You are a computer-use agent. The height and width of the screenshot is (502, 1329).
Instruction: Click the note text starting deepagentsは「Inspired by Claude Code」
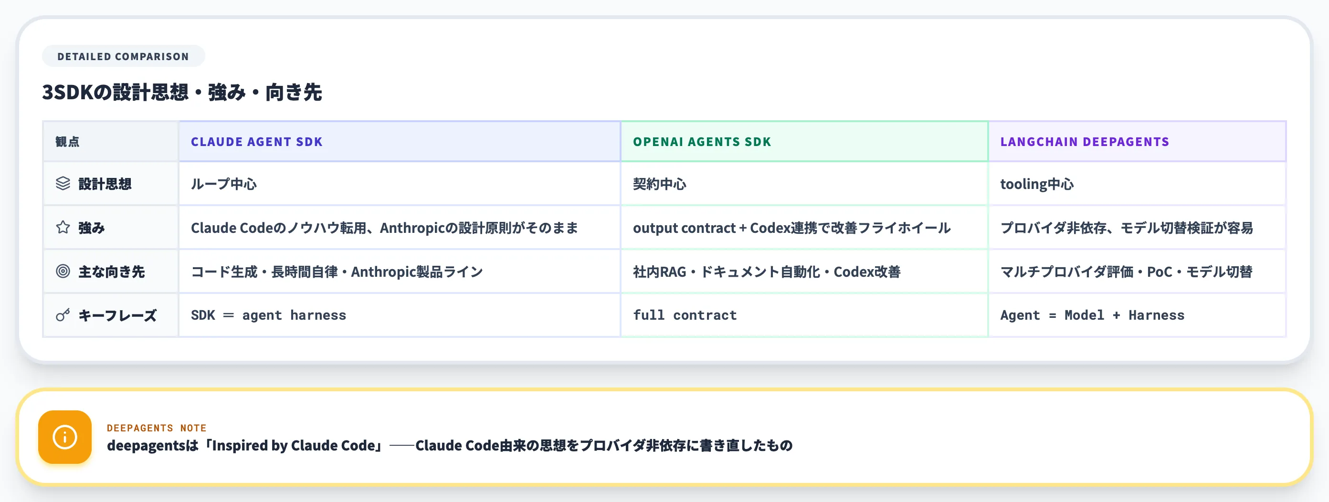click(x=449, y=445)
